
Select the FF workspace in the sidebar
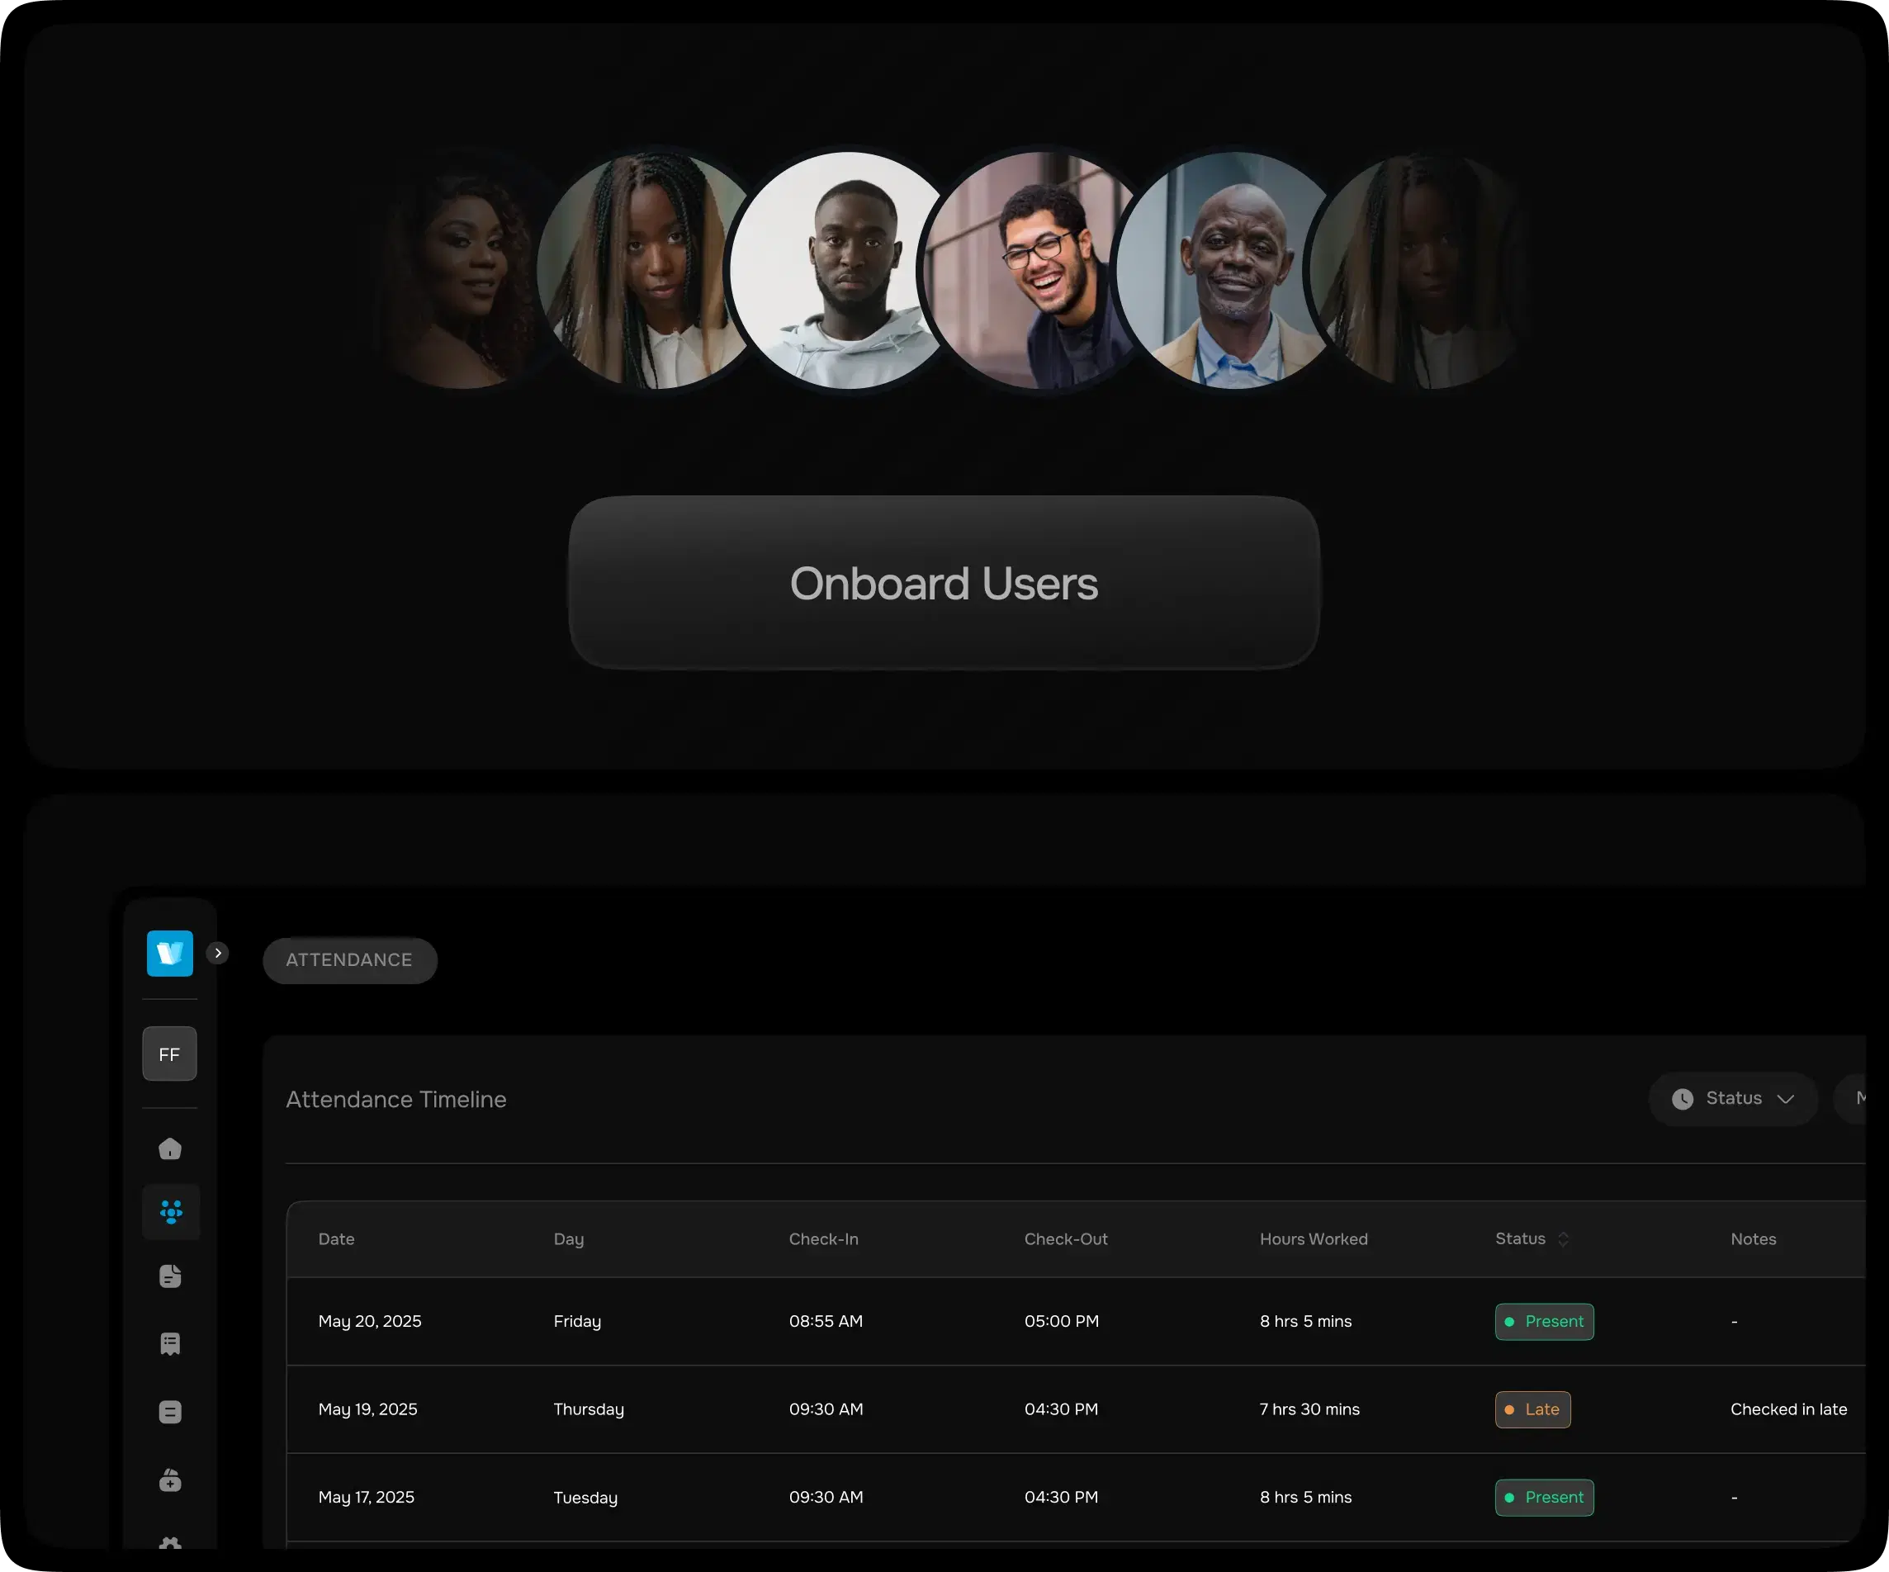click(x=169, y=1054)
